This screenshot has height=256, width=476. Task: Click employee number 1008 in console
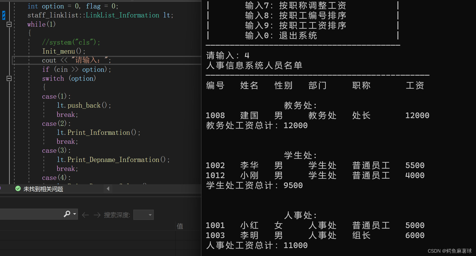pyautogui.click(x=215, y=115)
